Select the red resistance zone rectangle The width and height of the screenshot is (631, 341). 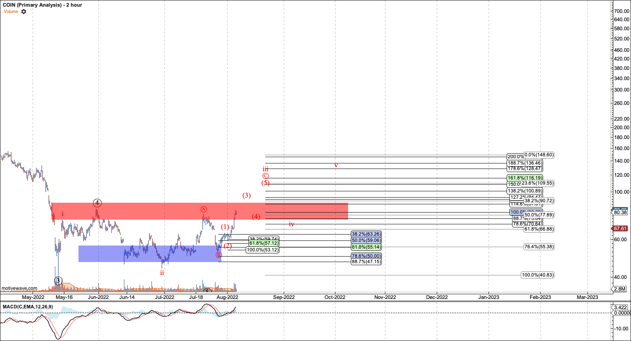tap(200, 211)
